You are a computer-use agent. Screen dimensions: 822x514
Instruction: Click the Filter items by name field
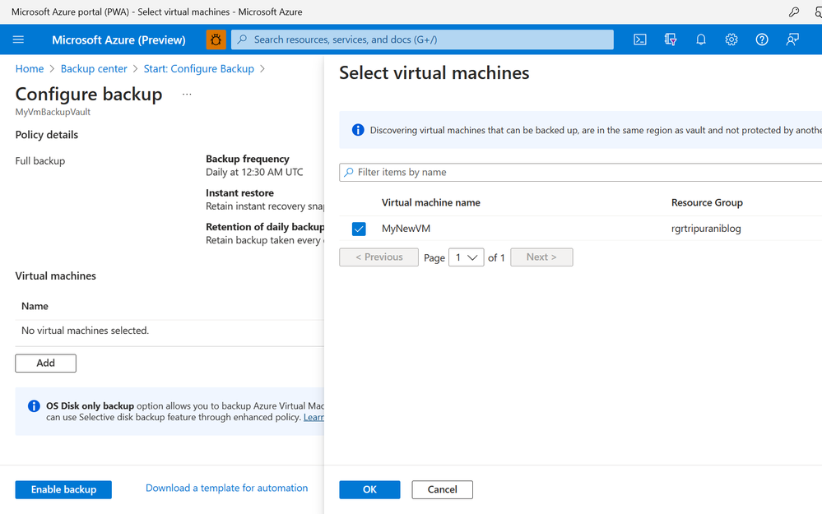coord(580,173)
